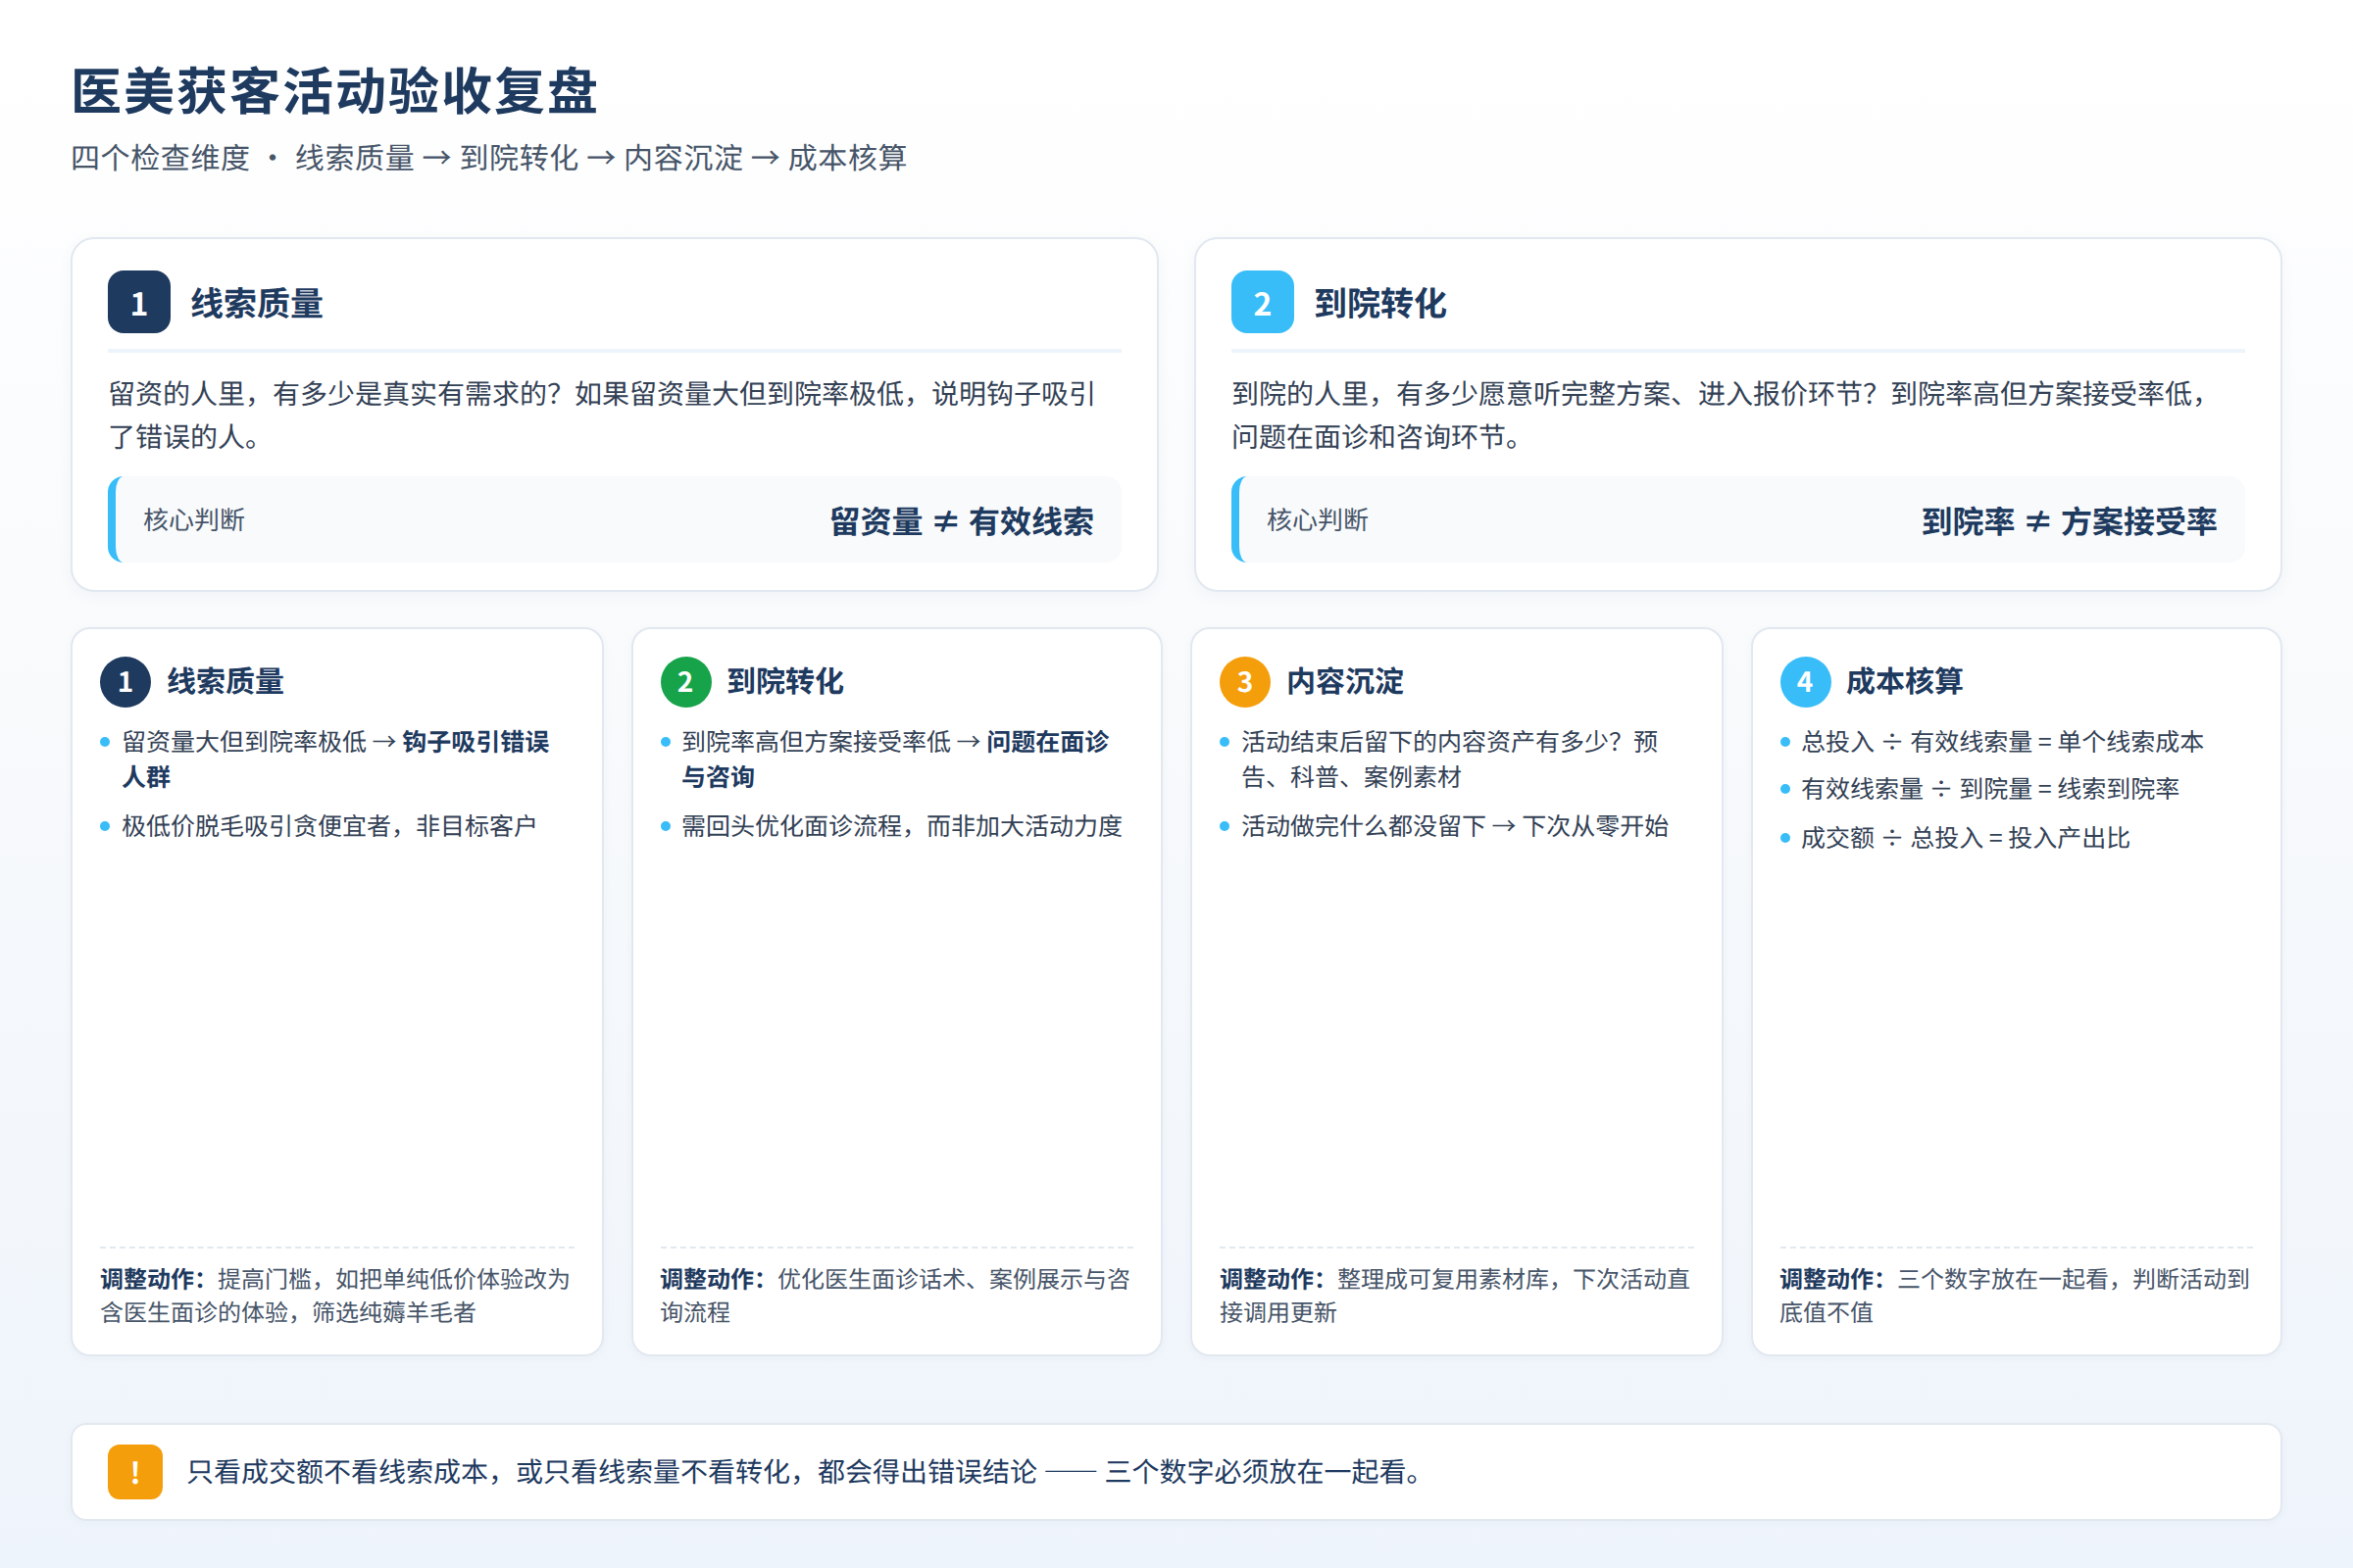
Task: Click the 线索质量 heading in the top card
Action: 257,303
